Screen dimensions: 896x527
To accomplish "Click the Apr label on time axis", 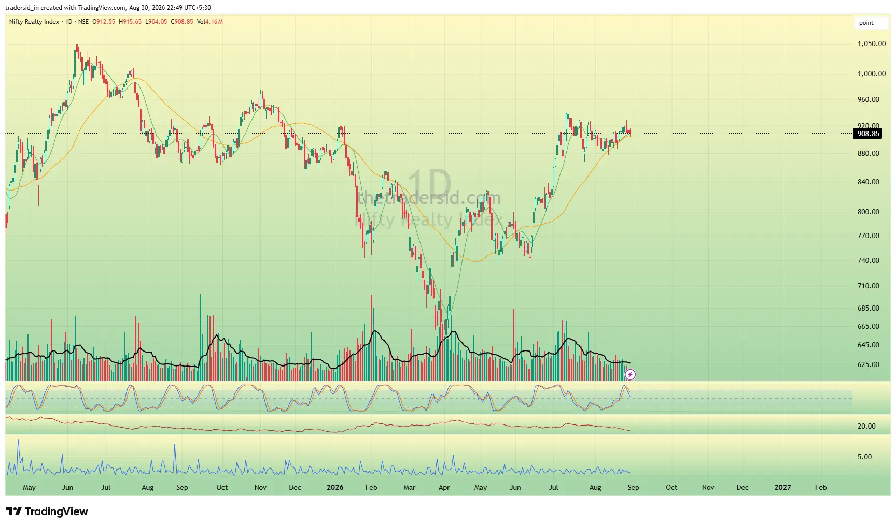I will [444, 487].
